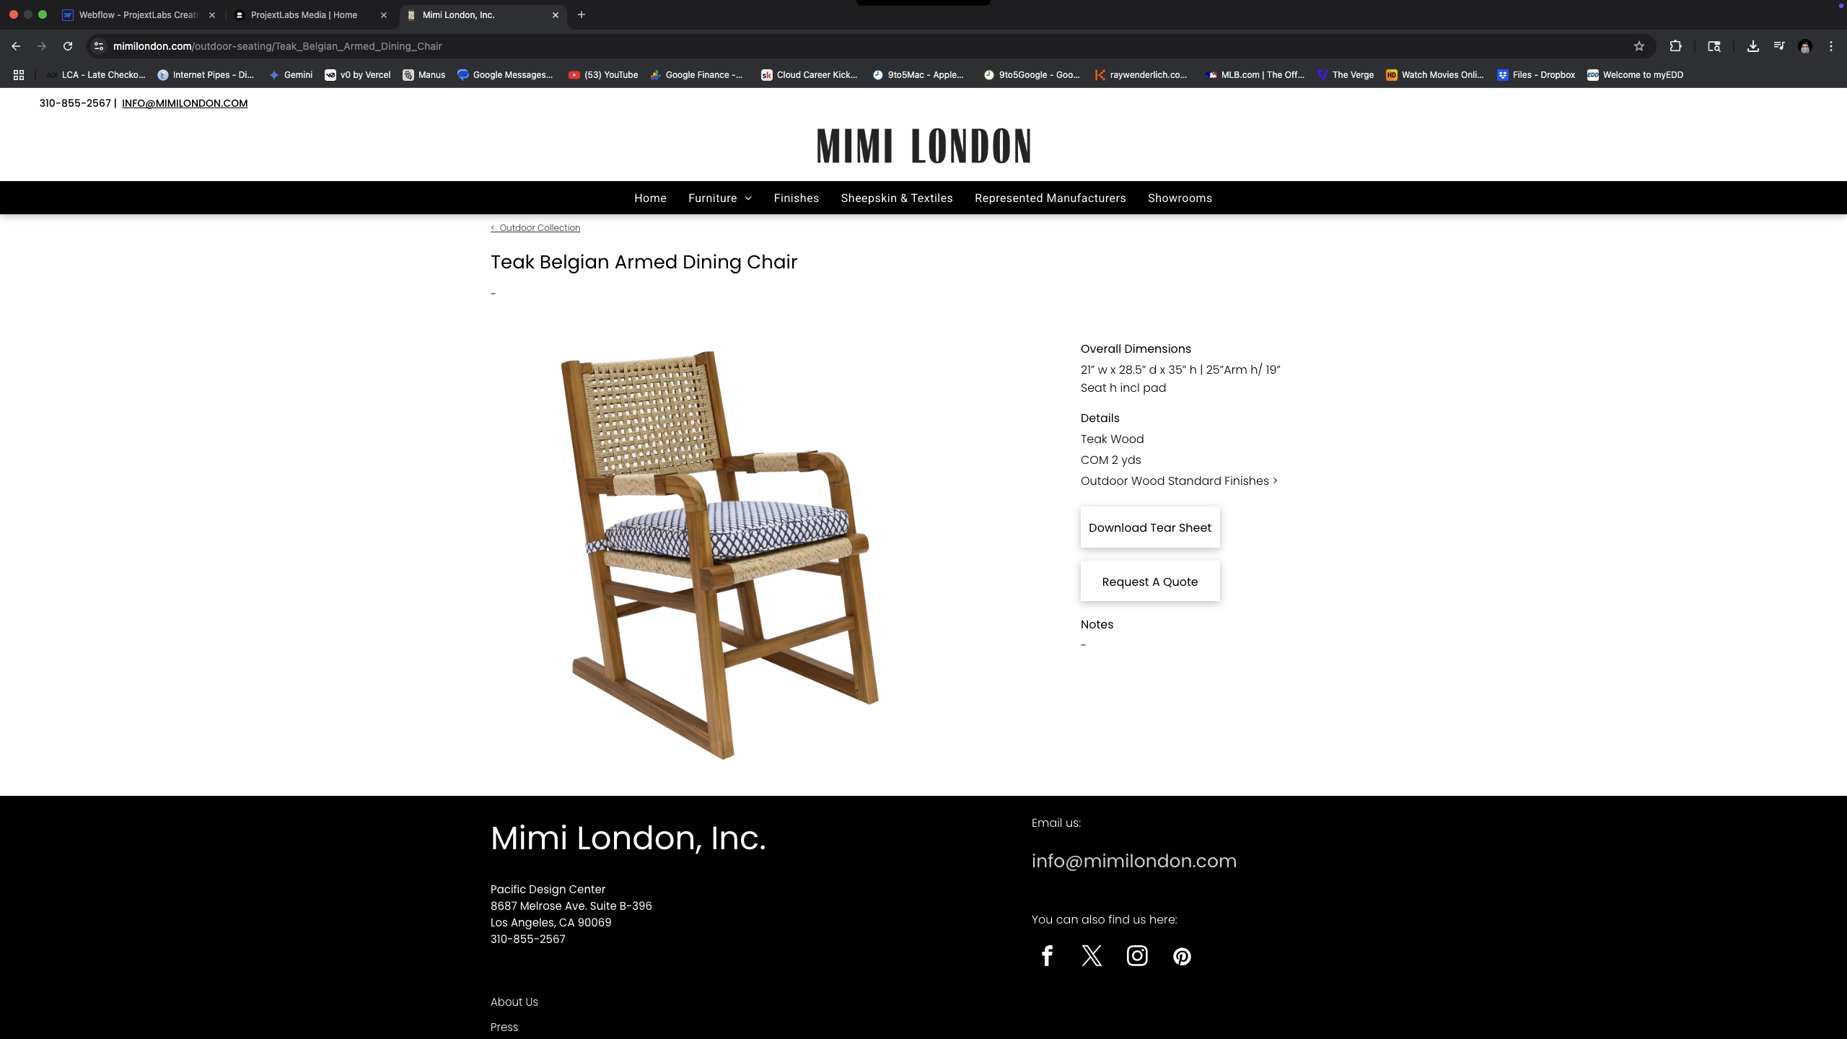
Task: Select Showrooms in the navigation bar
Action: point(1180,198)
